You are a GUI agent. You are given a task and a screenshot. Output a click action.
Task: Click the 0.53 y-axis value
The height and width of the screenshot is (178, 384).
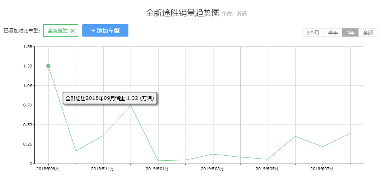pos(28,125)
